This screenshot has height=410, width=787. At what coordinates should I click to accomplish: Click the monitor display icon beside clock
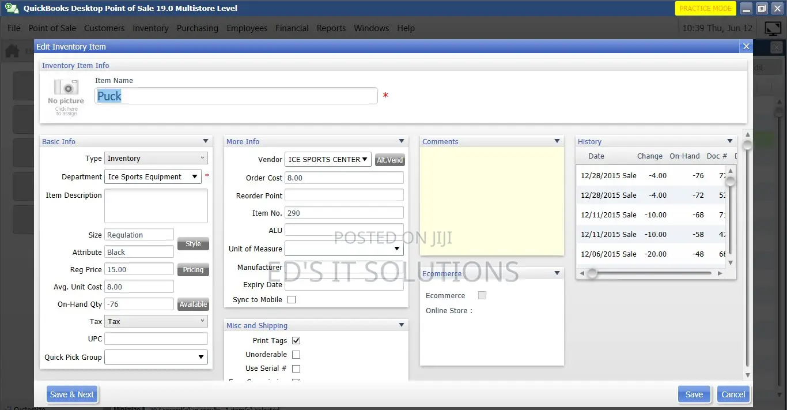pos(773,28)
